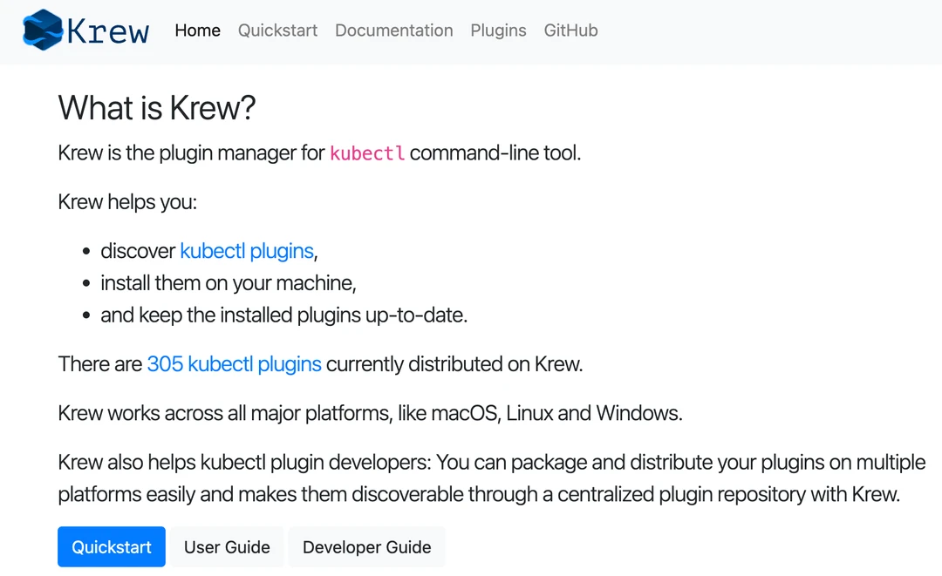Go to the Home navigation item

(x=197, y=30)
